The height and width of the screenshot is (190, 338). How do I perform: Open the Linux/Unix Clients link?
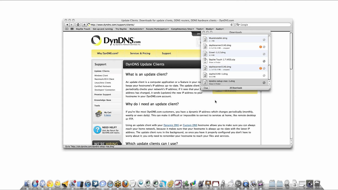click(103, 83)
